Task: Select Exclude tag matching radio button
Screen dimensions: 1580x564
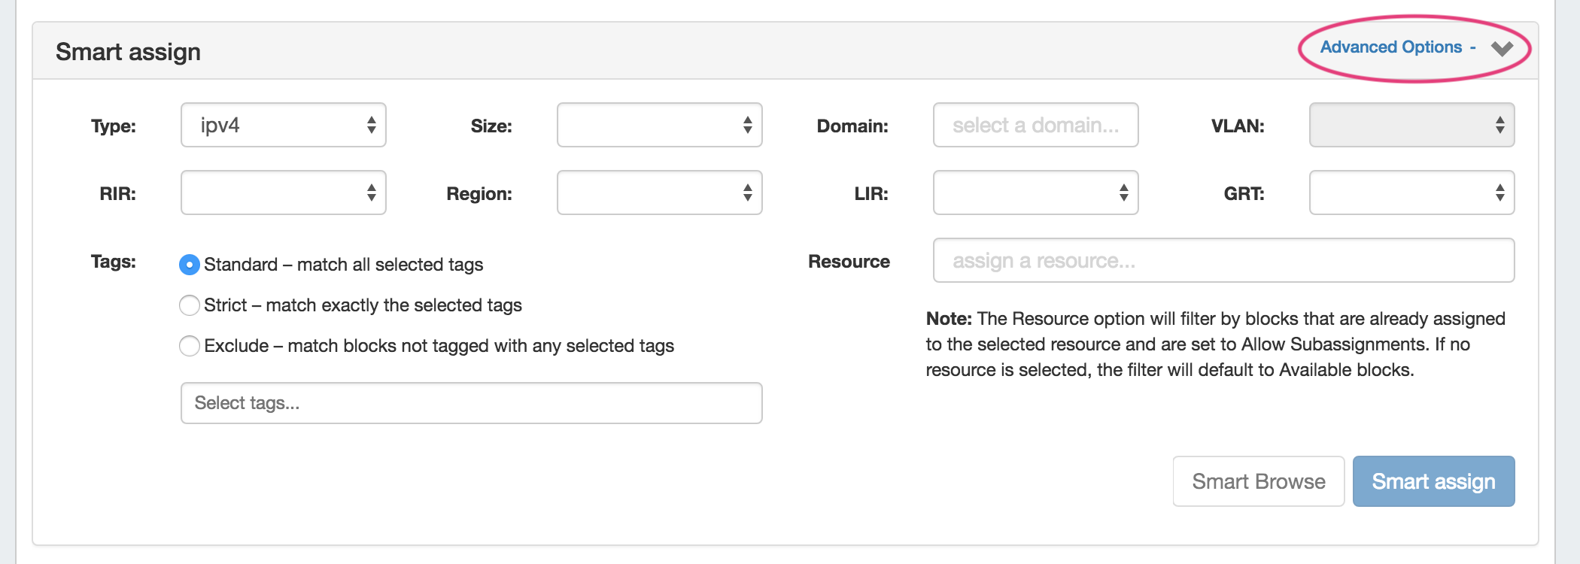Action: point(190,346)
